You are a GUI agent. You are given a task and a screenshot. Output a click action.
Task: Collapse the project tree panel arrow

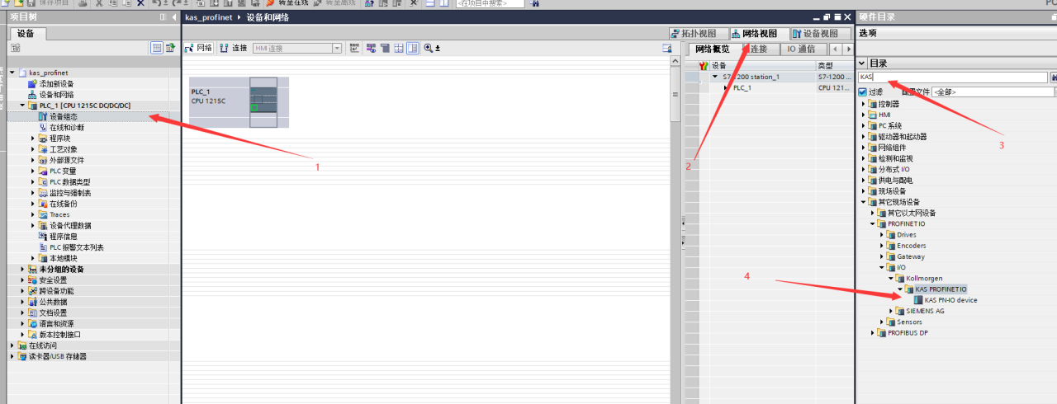[174, 17]
